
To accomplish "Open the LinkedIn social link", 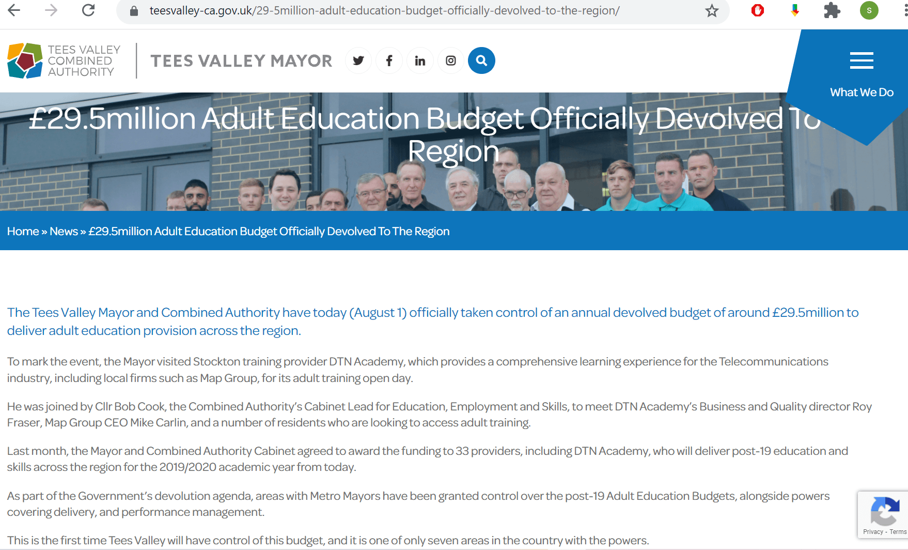I will pyautogui.click(x=420, y=60).
